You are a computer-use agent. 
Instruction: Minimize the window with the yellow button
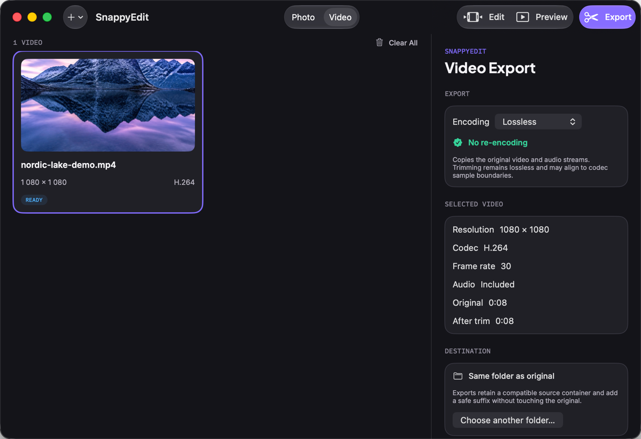tap(32, 17)
